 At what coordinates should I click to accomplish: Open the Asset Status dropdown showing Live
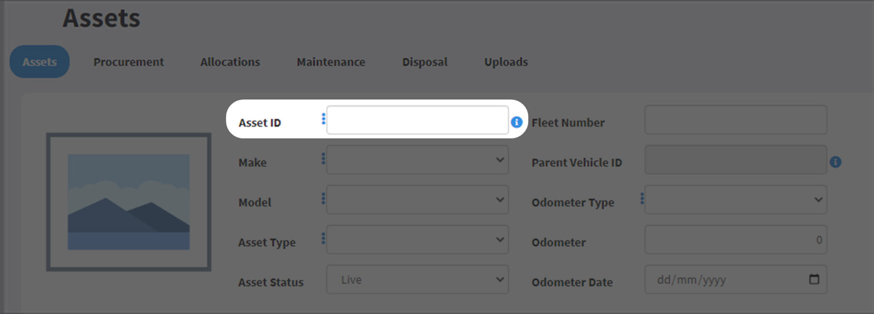click(418, 280)
